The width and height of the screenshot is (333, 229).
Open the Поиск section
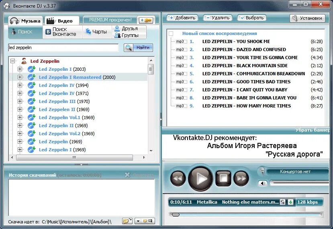(x=25, y=32)
